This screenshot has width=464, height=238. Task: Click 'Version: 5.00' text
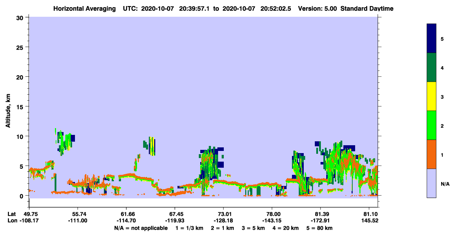pyautogui.click(x=318, y=9)
